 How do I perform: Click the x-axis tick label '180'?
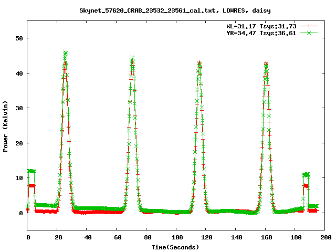point(296,237)
